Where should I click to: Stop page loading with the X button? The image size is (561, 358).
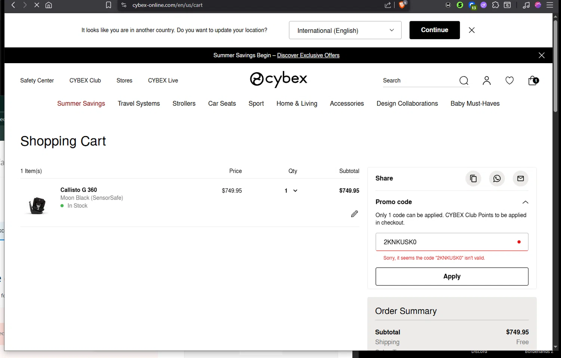coord(37,5)
